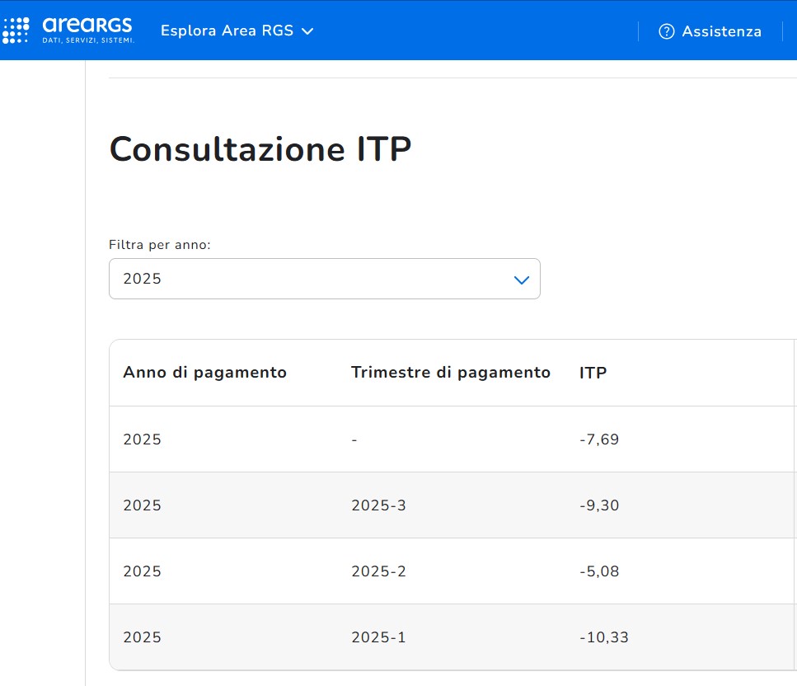
Task: Click the Trimestre di pagamento column header
Action: tap(450, 373)
